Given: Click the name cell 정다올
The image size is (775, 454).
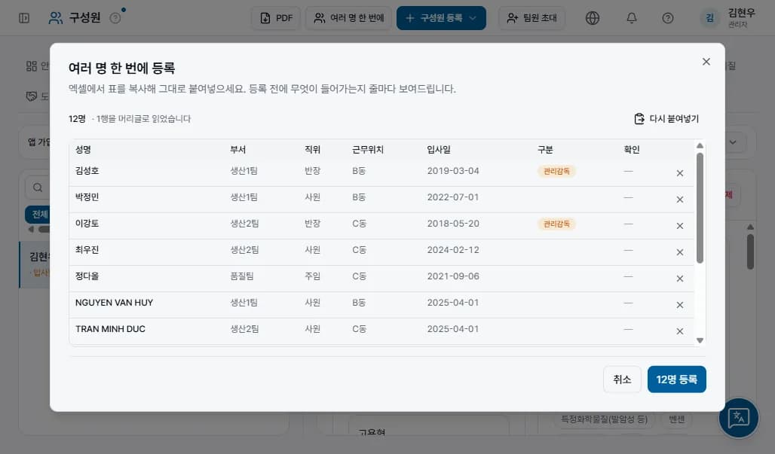Looking at the screenshot, I should (x=87, y=276).
